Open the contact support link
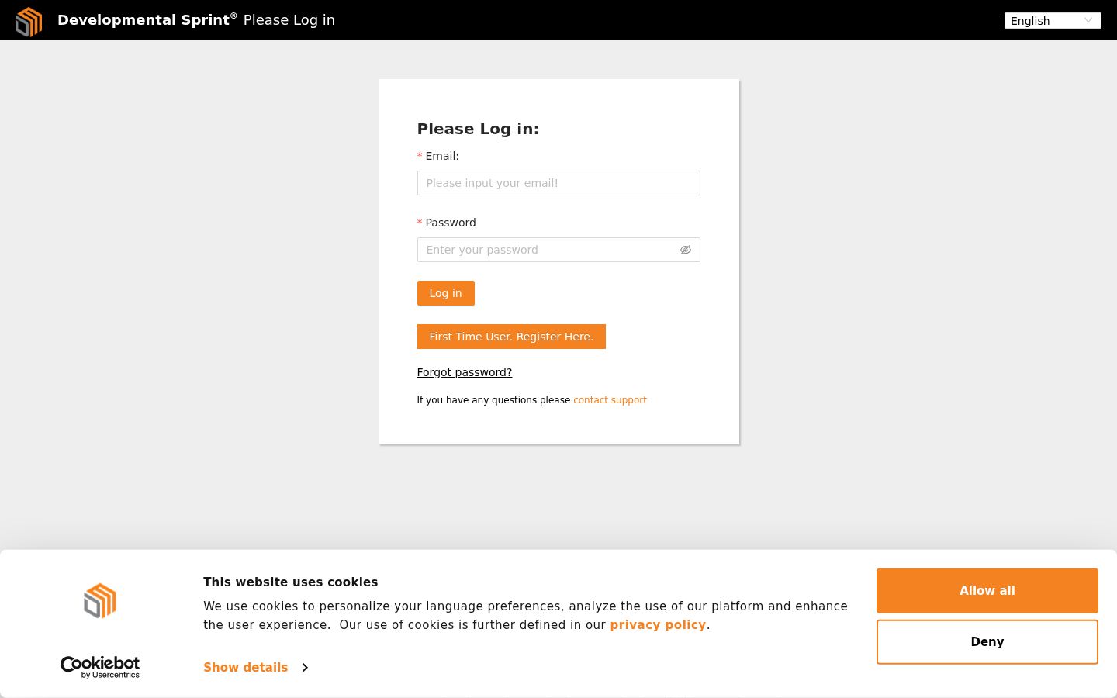Viewport: 1117px width, 698px height. (610, 400)
